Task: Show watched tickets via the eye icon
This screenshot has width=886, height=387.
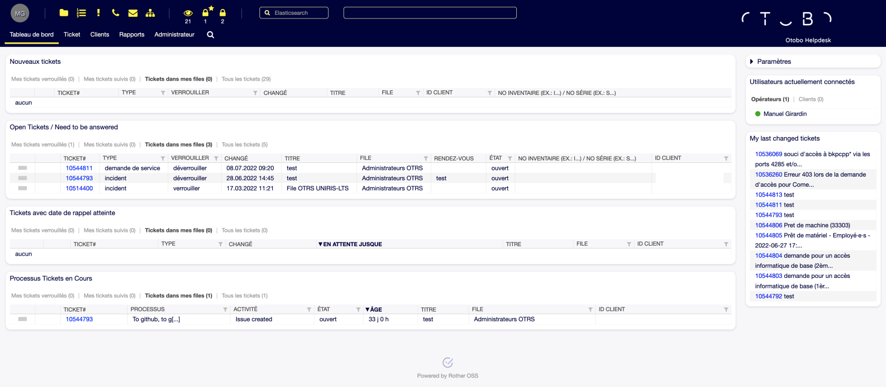Action: tap(188, 13)
